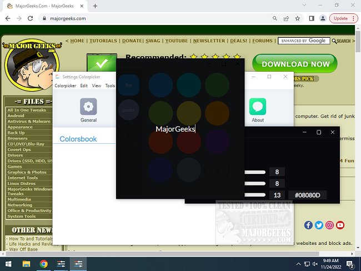Show hidden tray icons chevron
This screenshot has height=271, width=361.
[x=298, y=264]
